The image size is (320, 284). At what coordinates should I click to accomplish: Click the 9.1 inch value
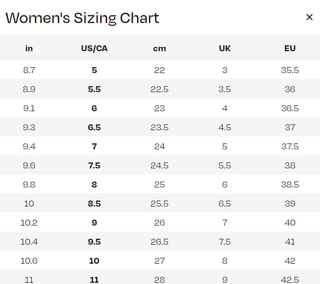pos(29,108)
